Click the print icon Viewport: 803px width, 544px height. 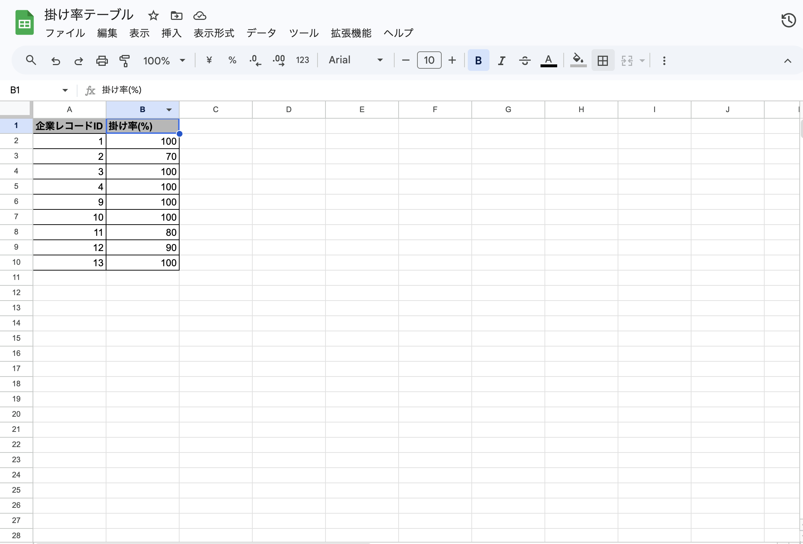[x=102, y=60]
